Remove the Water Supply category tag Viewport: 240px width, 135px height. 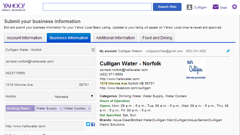(61, 108)
